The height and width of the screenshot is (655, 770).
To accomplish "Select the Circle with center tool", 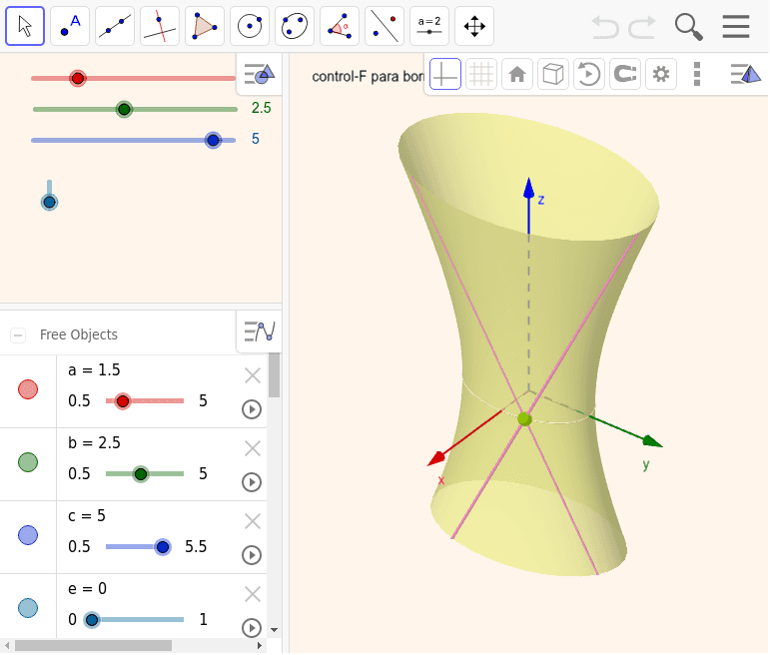I will [x=250, y=26].
